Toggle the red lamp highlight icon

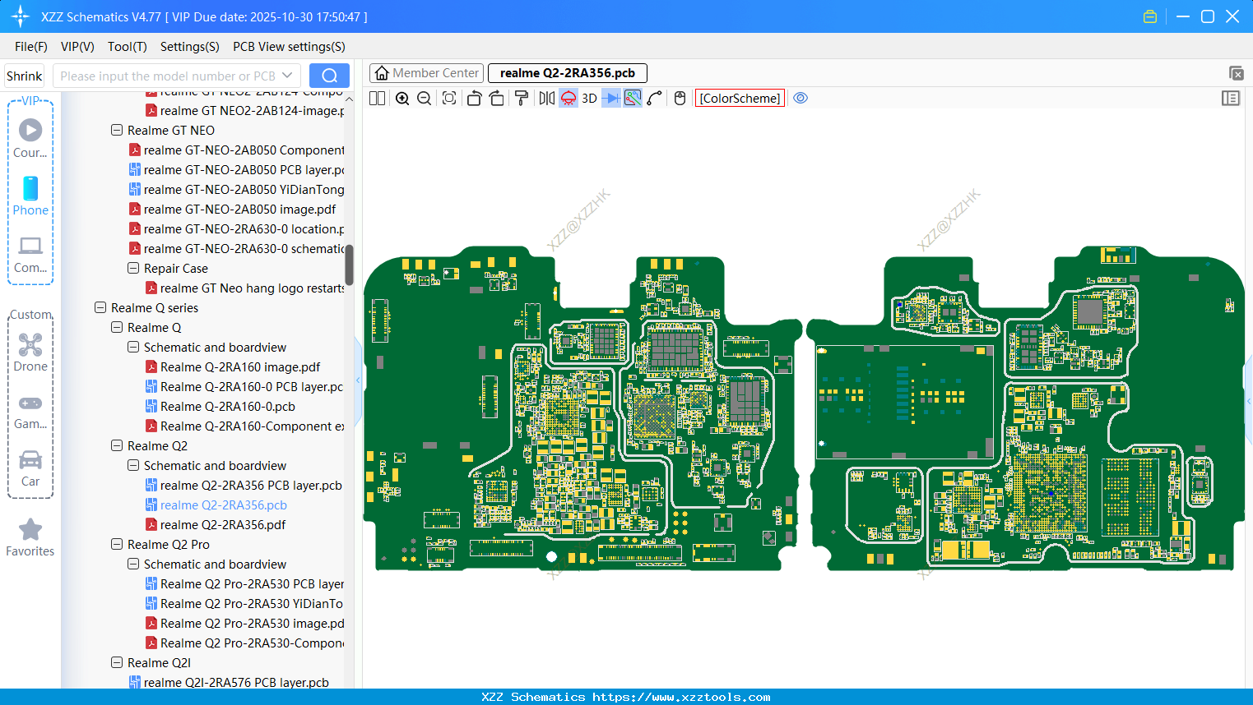click(x=568, y=99)
